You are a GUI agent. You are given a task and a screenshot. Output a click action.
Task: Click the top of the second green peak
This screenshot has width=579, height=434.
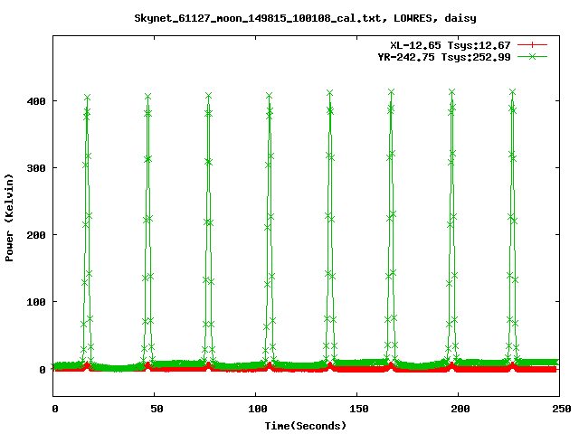coord(147,96)
